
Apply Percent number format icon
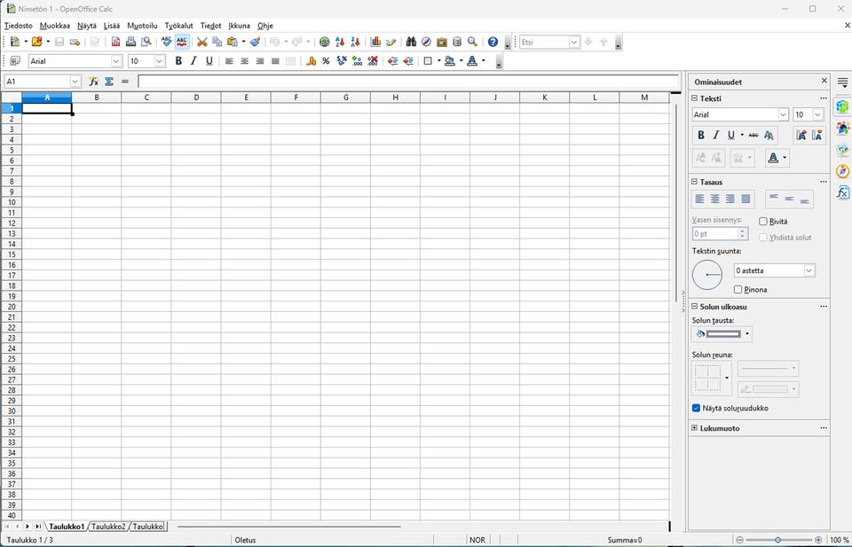tap(326, 61)
